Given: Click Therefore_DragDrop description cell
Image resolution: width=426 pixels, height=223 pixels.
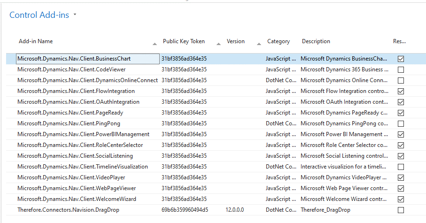Looking at the screenshot, I should [325, 210].
